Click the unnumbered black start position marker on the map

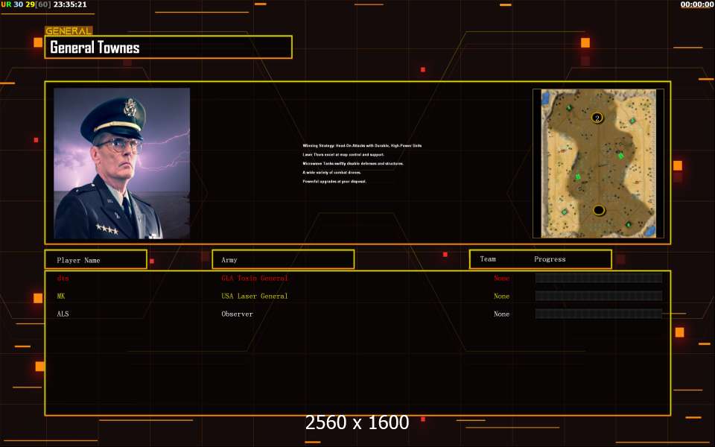(599, 210)
